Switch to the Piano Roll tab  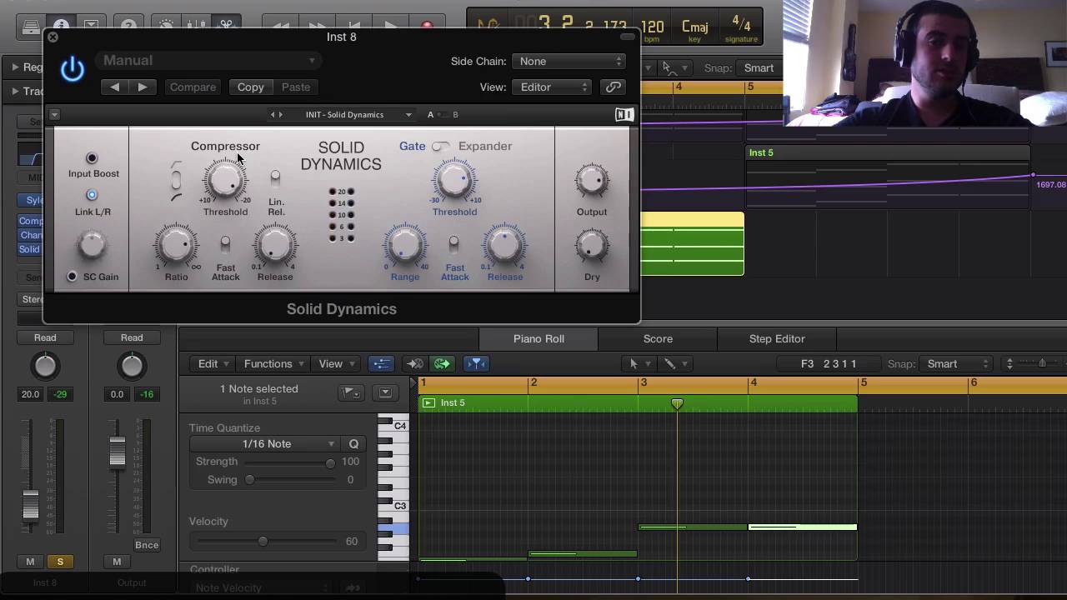539,338
